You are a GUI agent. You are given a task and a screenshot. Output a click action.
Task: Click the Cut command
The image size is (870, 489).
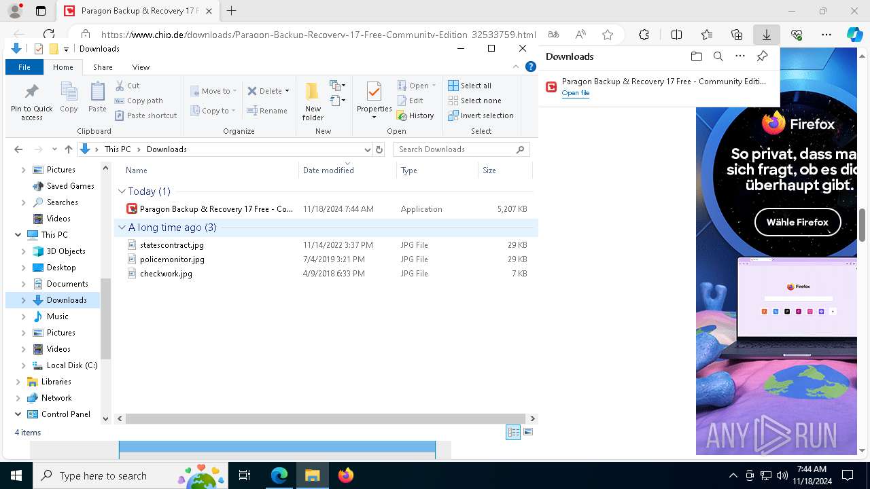127,86
